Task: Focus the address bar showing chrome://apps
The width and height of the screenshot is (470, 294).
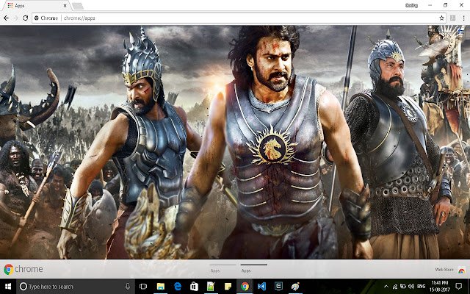Action: click(x=239, y=18)
